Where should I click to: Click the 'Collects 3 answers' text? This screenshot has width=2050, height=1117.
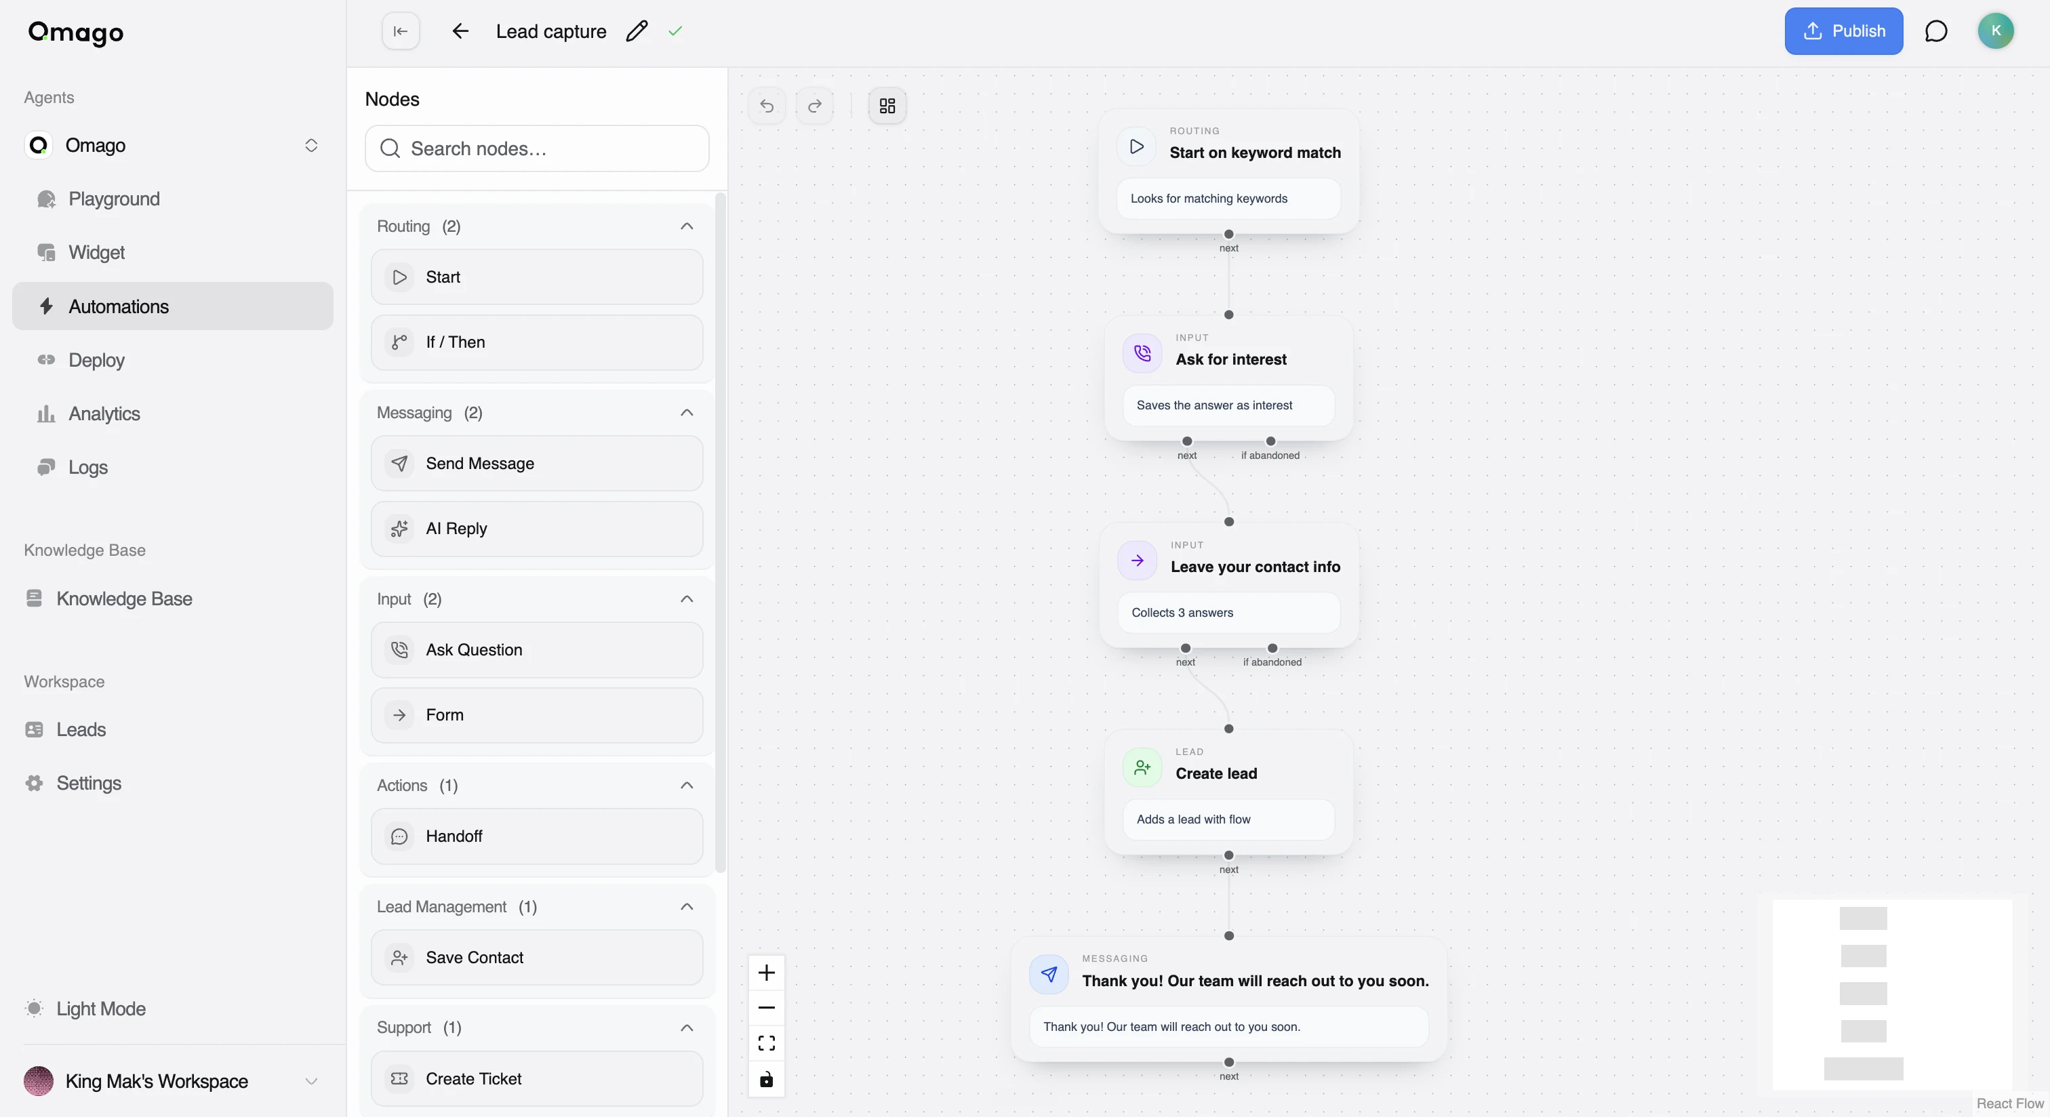pyautogui.click(x=1182, y=613)
